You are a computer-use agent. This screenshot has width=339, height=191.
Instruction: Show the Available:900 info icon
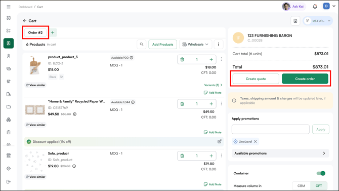pyautogui.click(x=132, y=58)
